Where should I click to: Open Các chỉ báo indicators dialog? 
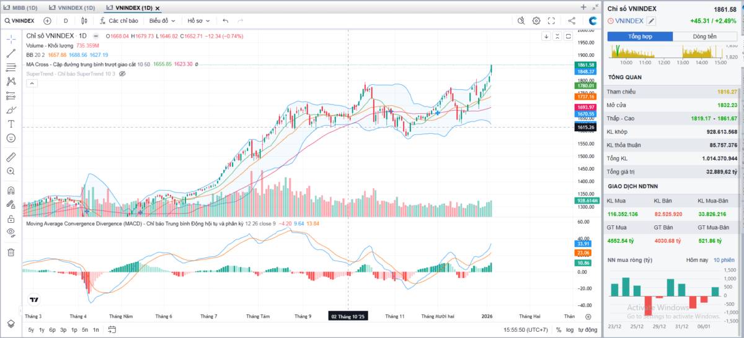118,20
